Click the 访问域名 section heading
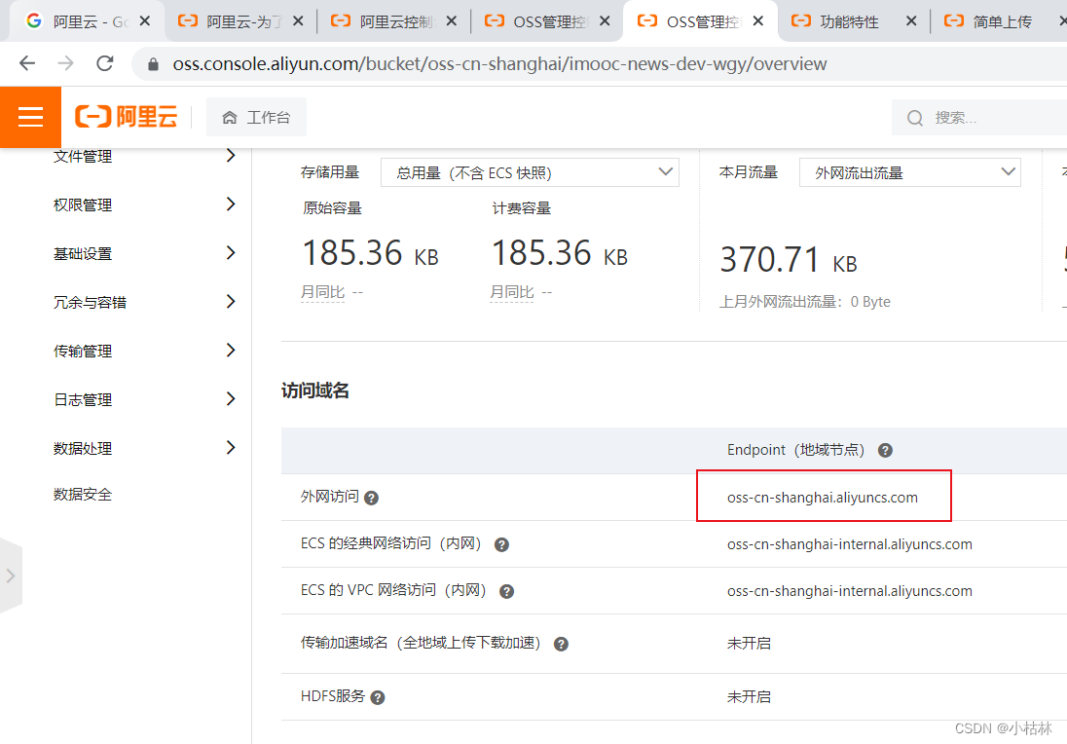The height and width of the screenshot is (744, 1067). click(315, 391)
